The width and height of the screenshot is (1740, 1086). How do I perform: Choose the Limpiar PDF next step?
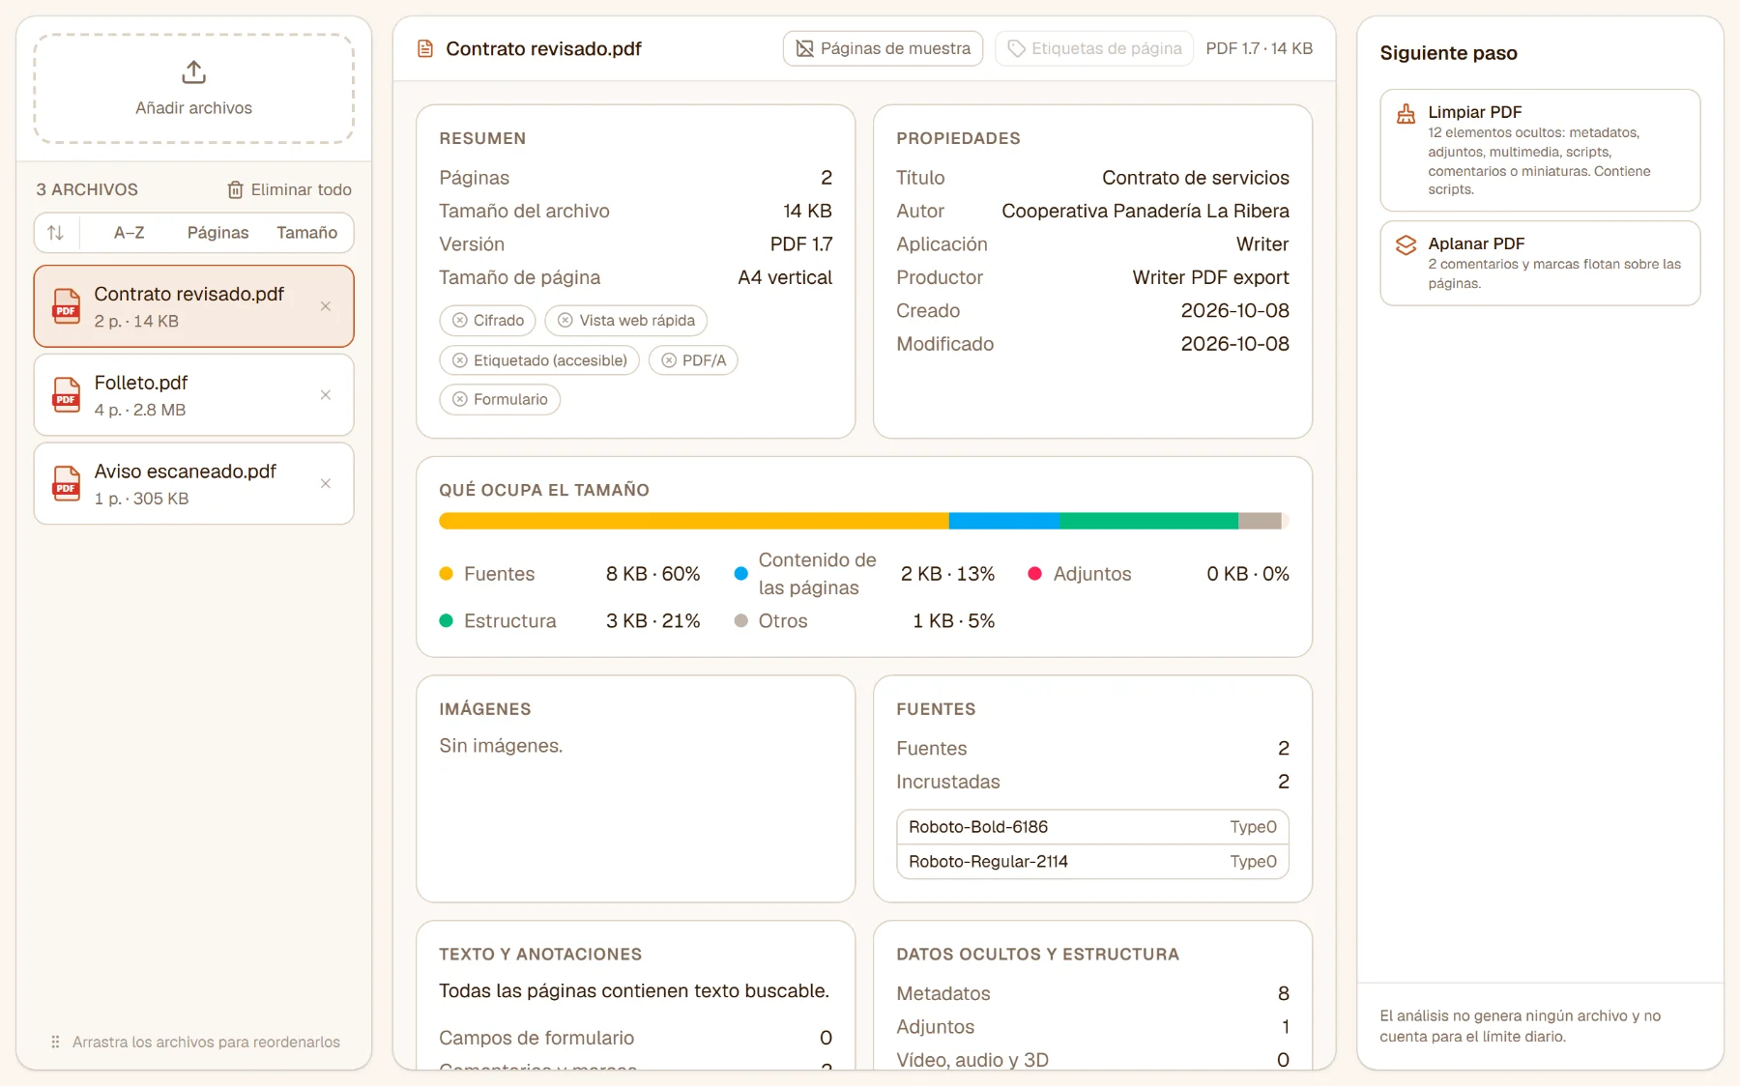click(x=1540, y=150)
